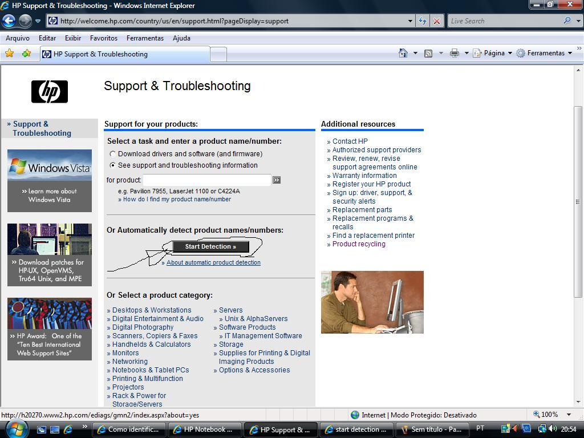Open Desktops & Workstations category
584x438 pixels.
tap(152, 310)
